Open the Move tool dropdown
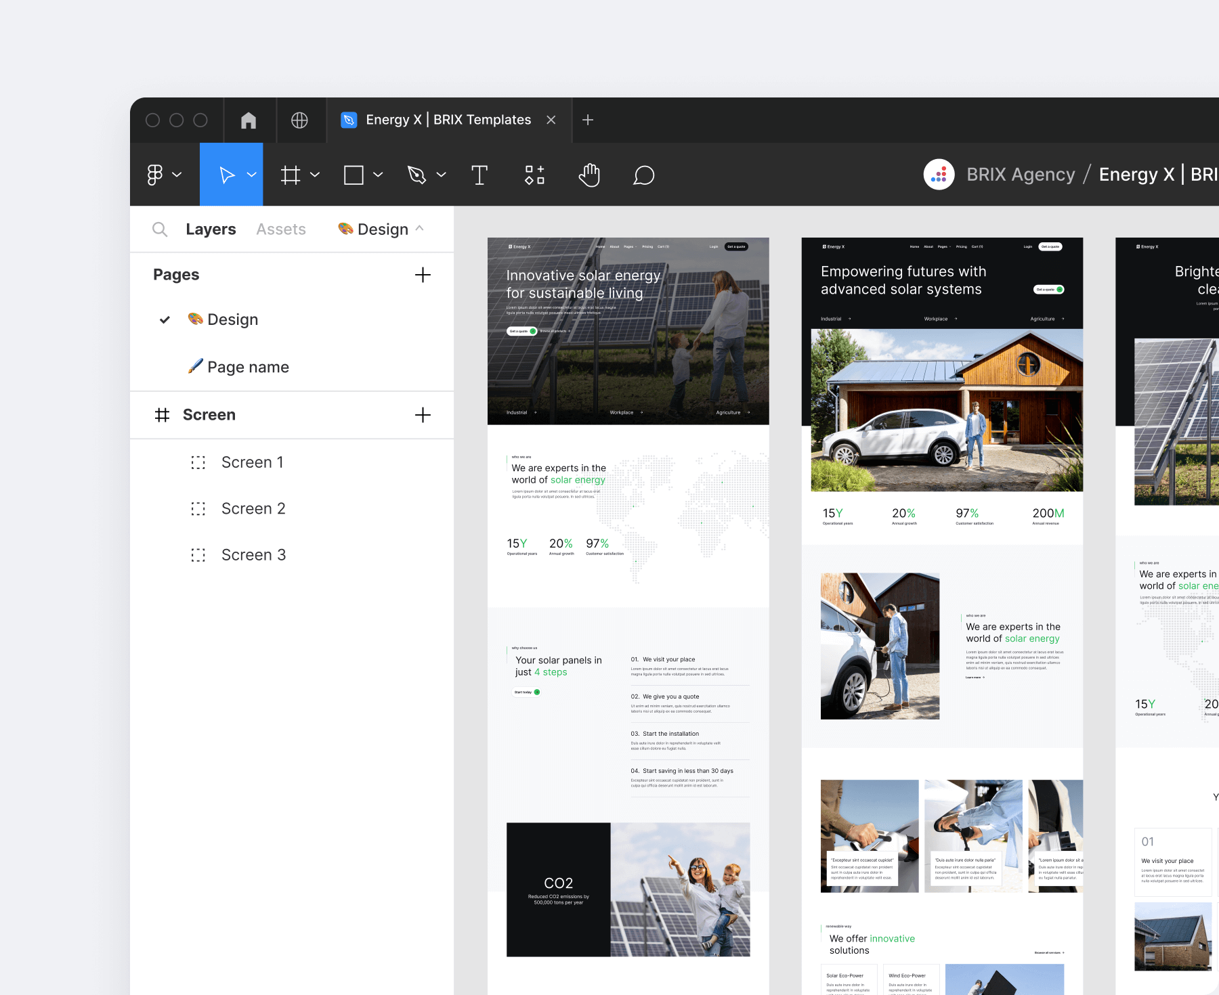1219x995 pixels. [251, 175]
